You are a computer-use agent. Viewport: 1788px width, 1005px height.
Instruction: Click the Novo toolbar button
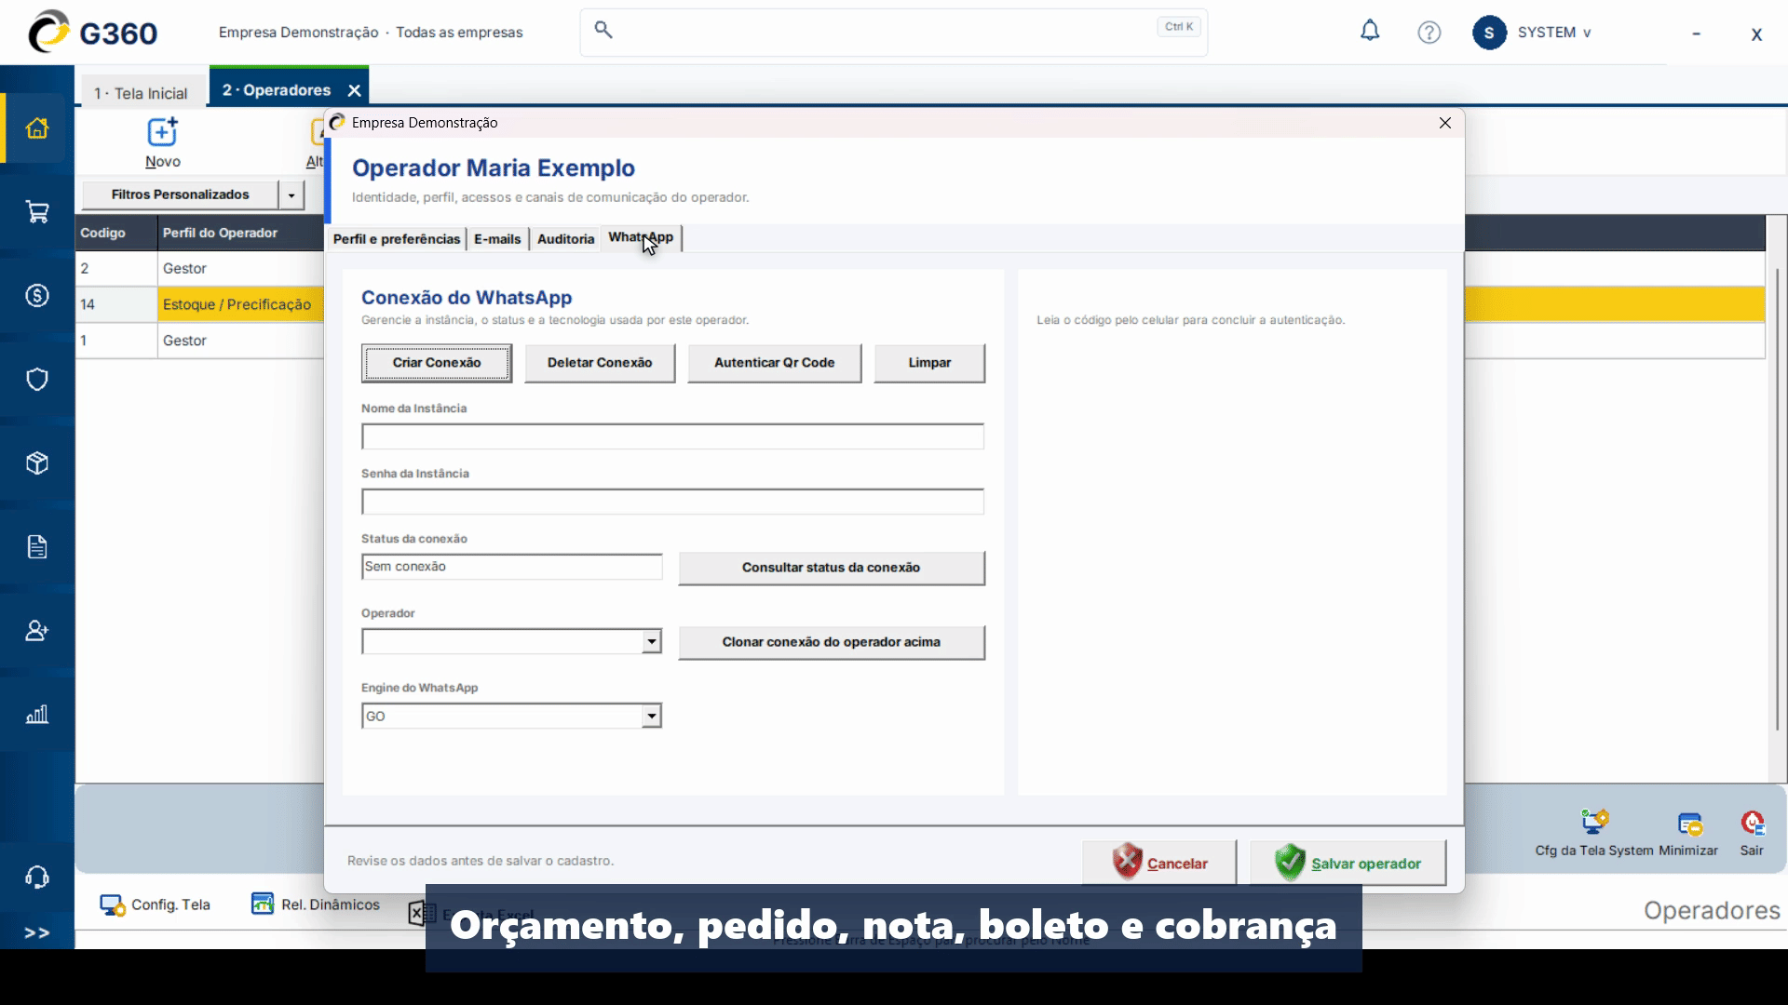point(163,142)
